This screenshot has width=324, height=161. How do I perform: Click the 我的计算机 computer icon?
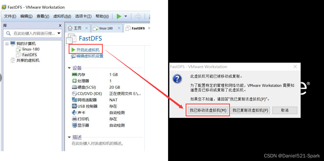[x=13, y=44]
